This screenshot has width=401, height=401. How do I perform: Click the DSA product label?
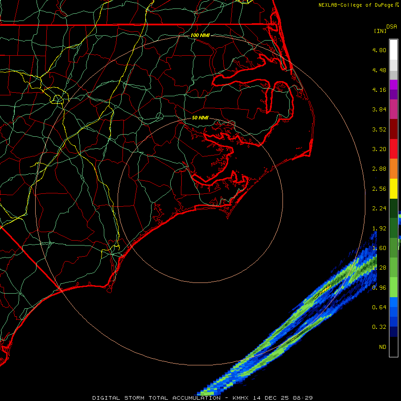click(392, 27)
